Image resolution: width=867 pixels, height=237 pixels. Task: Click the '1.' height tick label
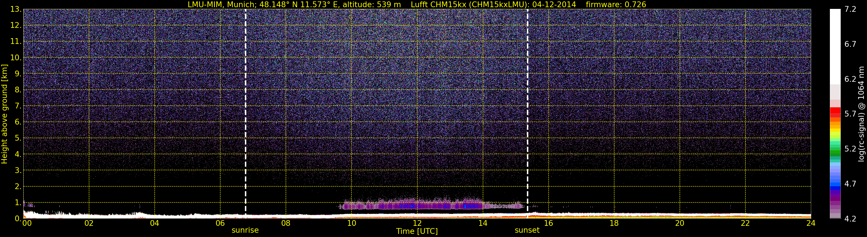point(18,202)
